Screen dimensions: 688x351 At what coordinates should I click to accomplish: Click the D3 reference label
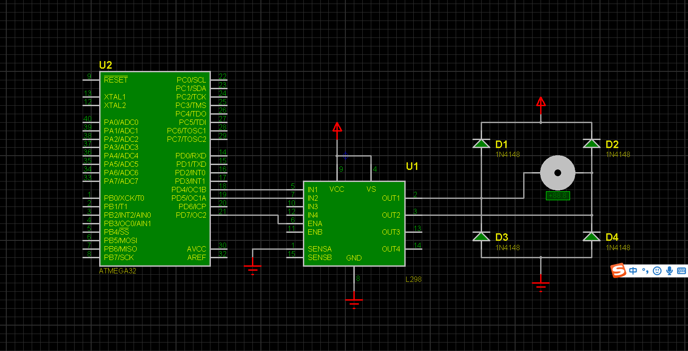click(x=502, y=237)
